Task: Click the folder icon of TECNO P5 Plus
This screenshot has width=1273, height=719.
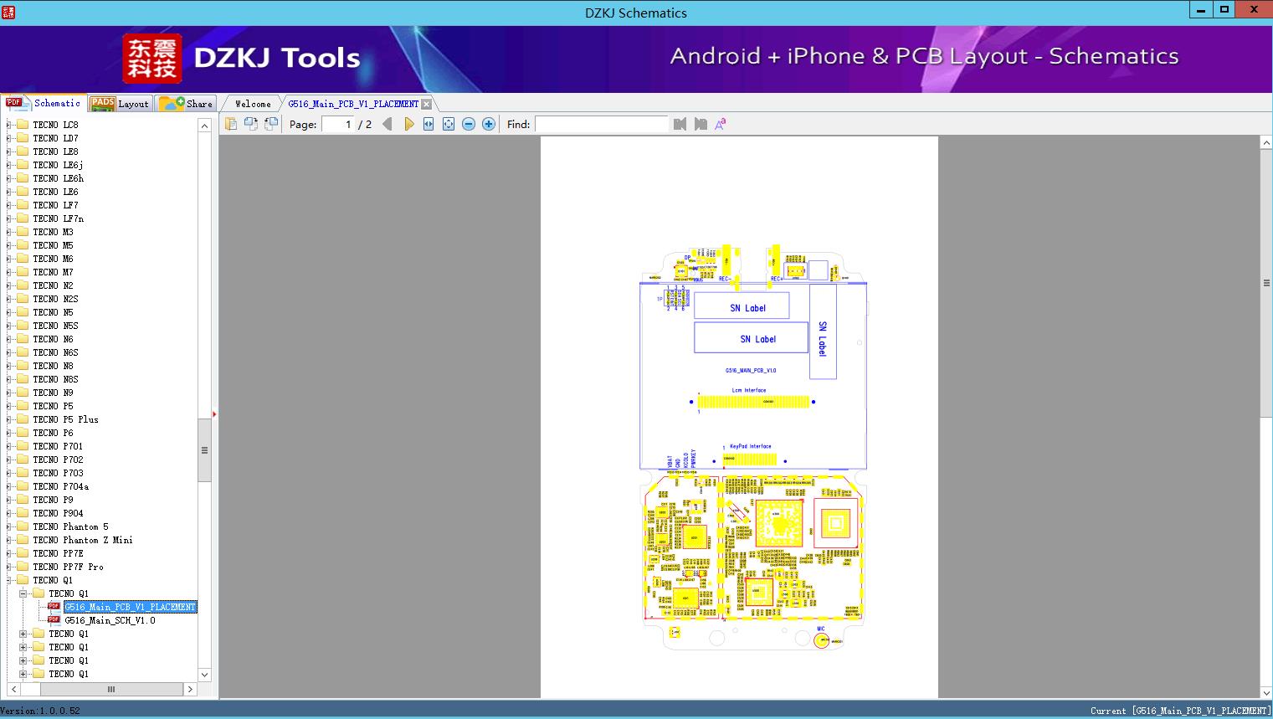Action: (x=23, y=419)
